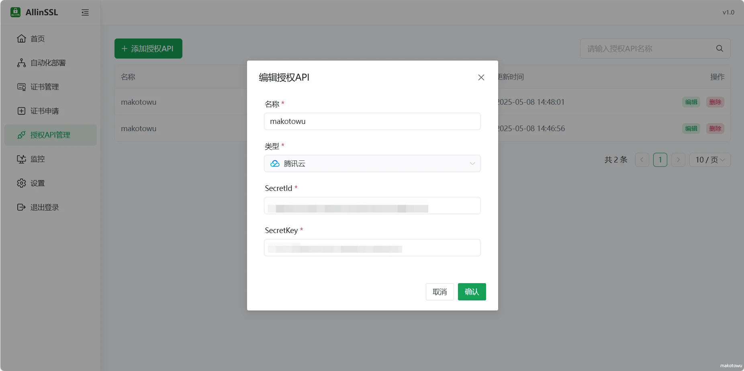Open the 类型 dropdown showing 腾讯云
The image size is (744, 371).
[372, 163]
